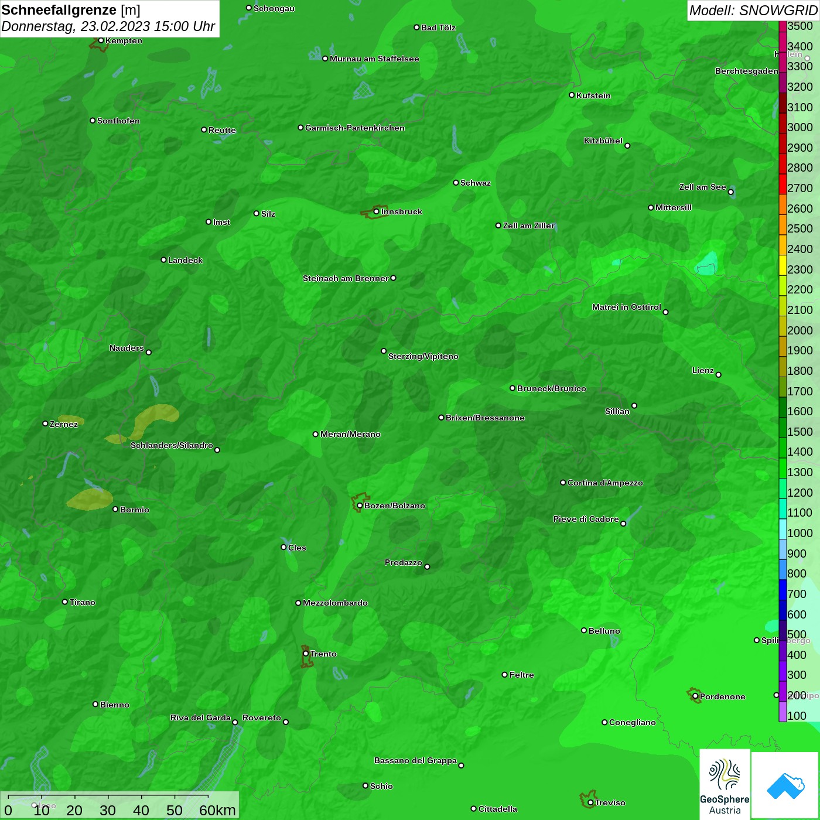
Task: Click the Brixen/Bressanone label
Action: [x=485, y=418]
